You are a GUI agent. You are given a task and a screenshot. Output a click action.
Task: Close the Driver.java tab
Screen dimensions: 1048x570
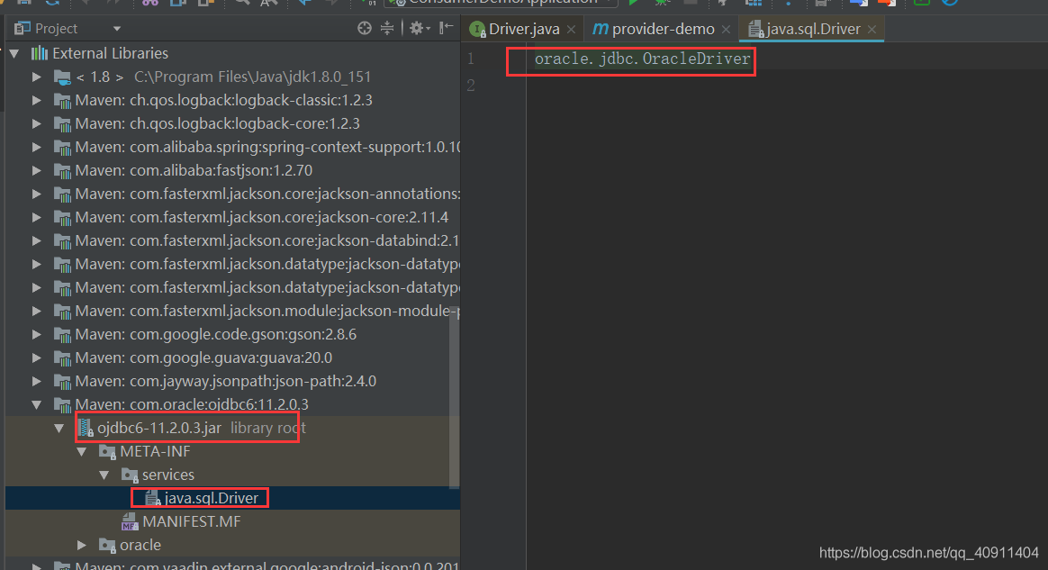coord(571,30)
